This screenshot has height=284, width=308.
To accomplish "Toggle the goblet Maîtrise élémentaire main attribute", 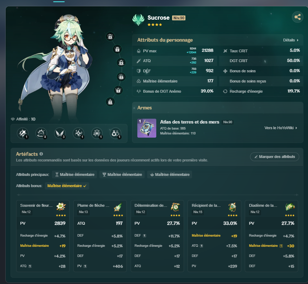I will pos(122,174).
